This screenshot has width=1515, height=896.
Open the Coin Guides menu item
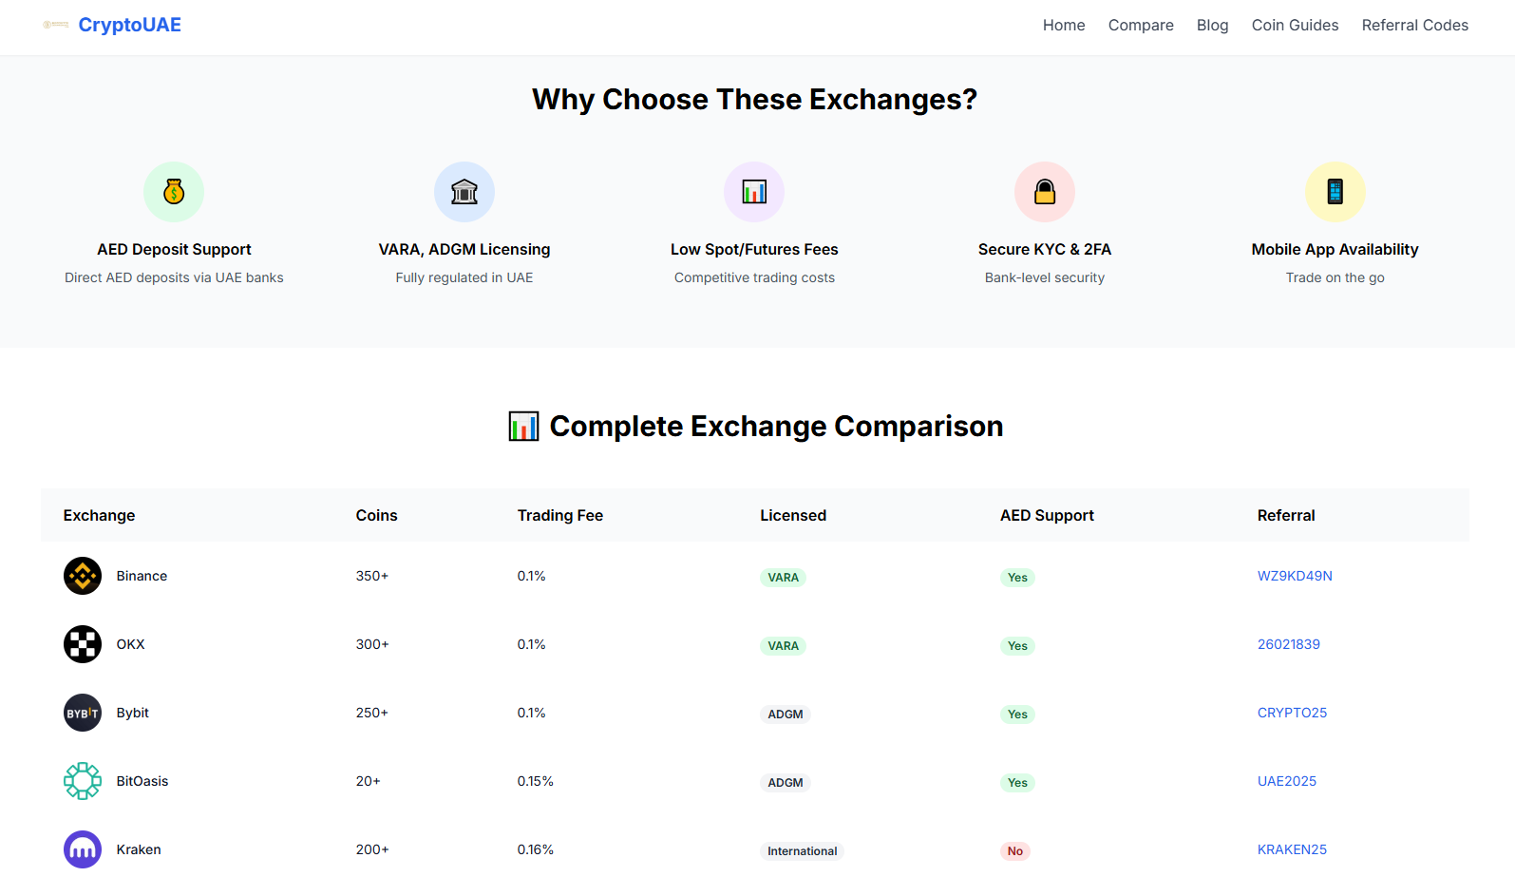pyautogui.click(x=1295, y=26)
